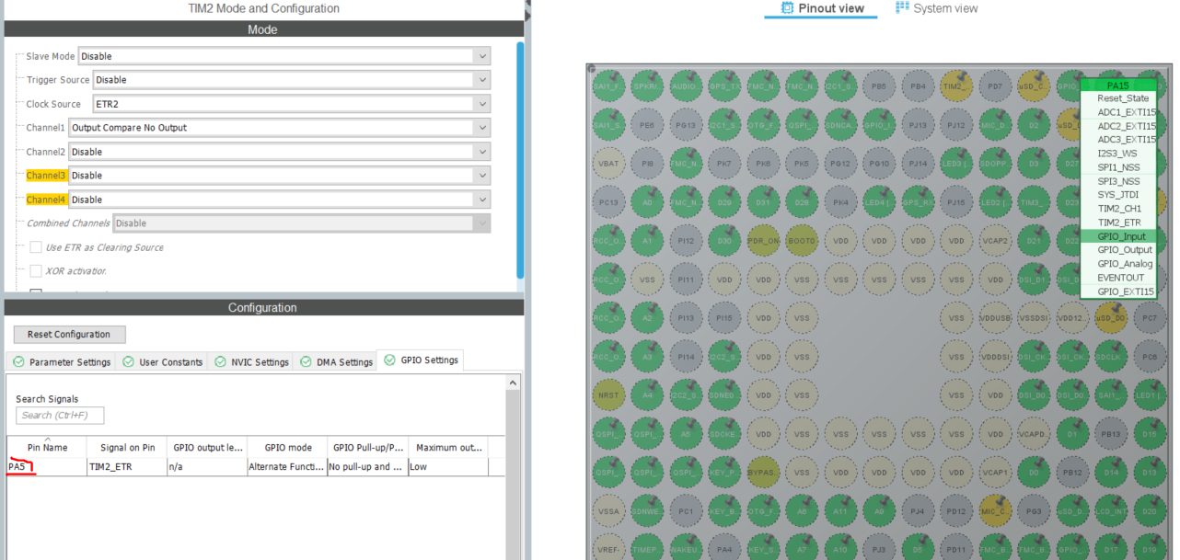Select the NRST pin on chip
Viewport: 1180px width, 560px height.
click(609, 395)
